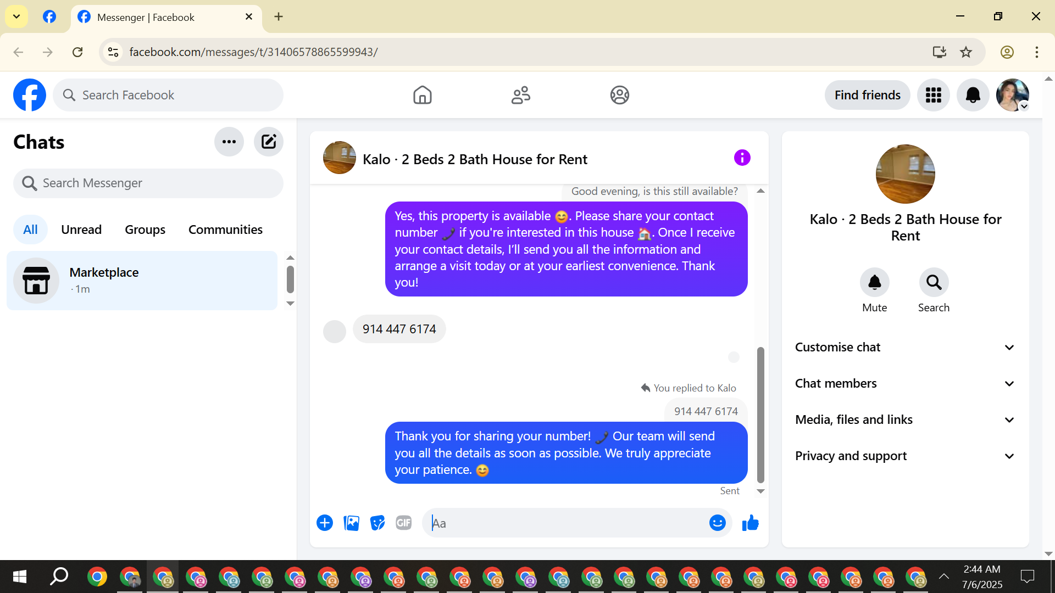The image size is (1055, 593).
Task: Open the sticker chooser icon
Action: [x=377, y=523]
